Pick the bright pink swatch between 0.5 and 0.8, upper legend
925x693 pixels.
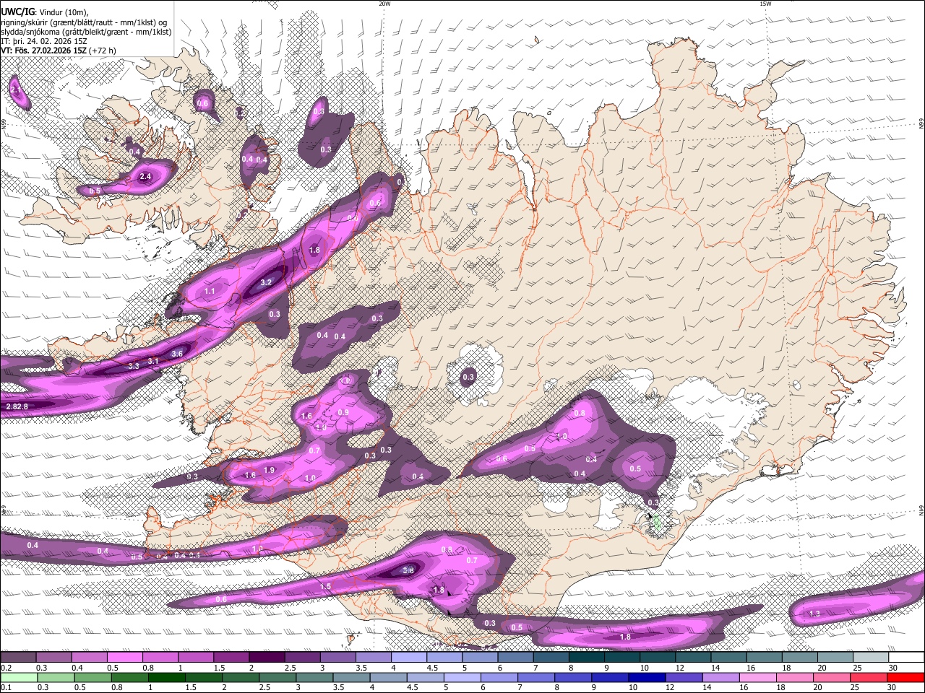(x=124, y=658)
